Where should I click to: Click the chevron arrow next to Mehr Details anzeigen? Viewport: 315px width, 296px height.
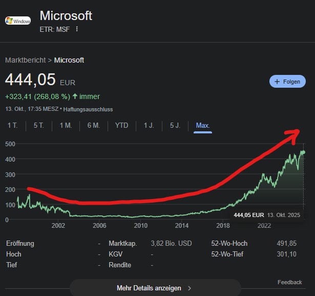190,288
